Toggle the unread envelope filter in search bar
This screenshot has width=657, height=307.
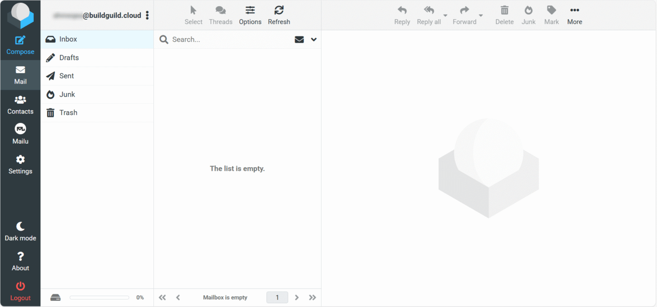(x=299, y=39)
